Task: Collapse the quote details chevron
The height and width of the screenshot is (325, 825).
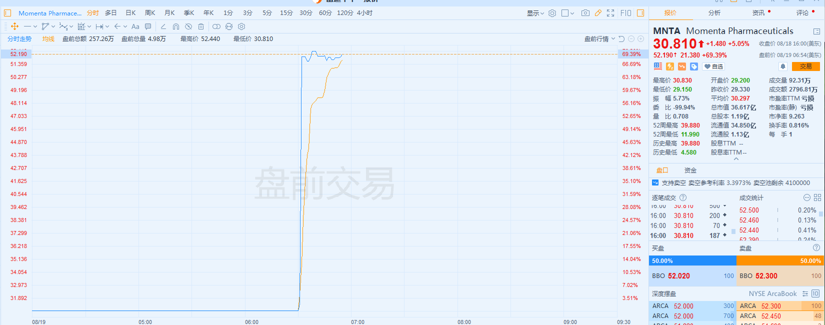Action: tap(736, 159)
